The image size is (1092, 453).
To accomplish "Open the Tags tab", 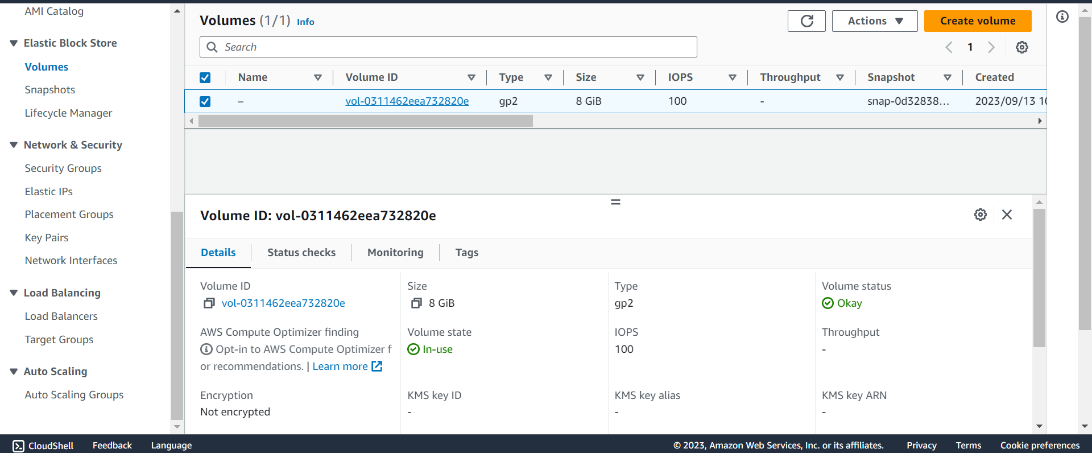I will point(467,253).
